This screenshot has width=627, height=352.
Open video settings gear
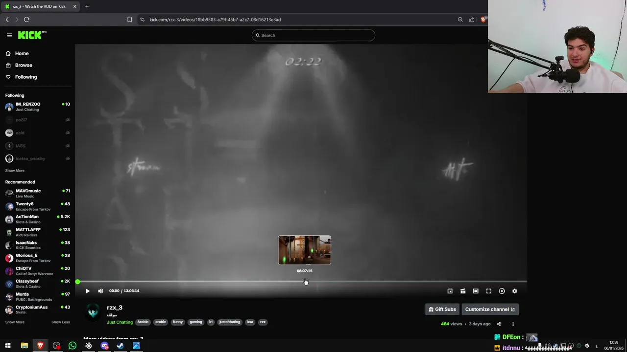click(514, 291)
